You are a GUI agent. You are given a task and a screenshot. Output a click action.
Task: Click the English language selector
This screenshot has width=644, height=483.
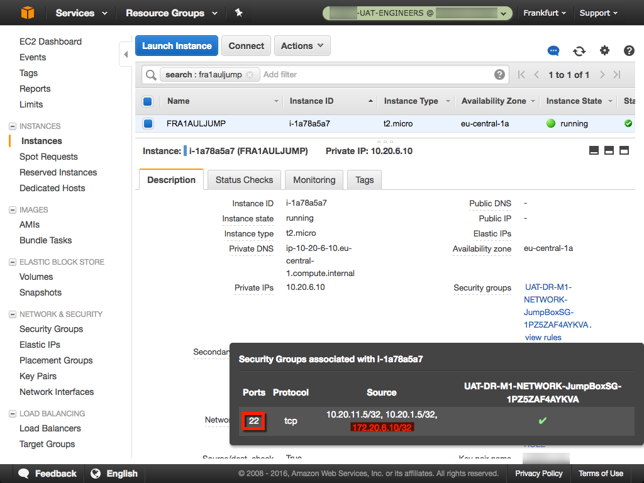(122, 474)
